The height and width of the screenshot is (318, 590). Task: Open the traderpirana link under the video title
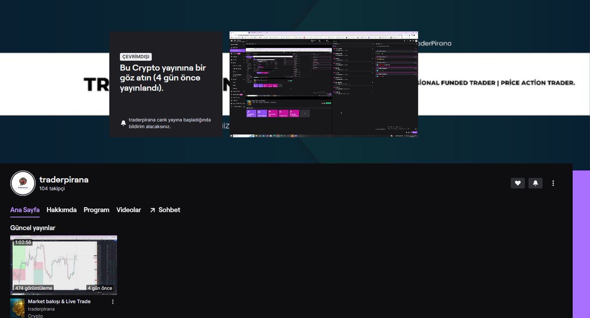pos(41,309)
